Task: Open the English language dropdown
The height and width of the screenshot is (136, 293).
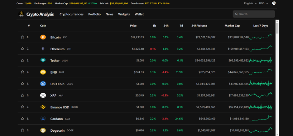Action: click(250, 3)
